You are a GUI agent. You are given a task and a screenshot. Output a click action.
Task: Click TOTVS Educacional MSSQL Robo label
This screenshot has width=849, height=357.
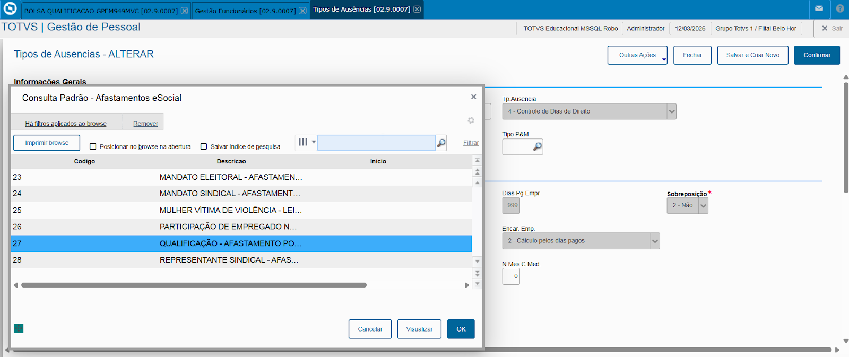coord(570,29)
